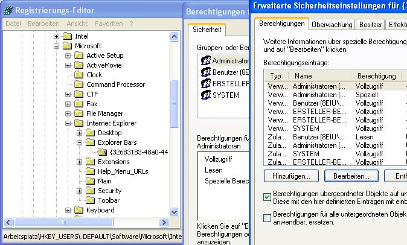The width and height of the screenshot is (407, 245).
Task: Click the Internet Explorer folder icon
Action: [x=79, y=123]
